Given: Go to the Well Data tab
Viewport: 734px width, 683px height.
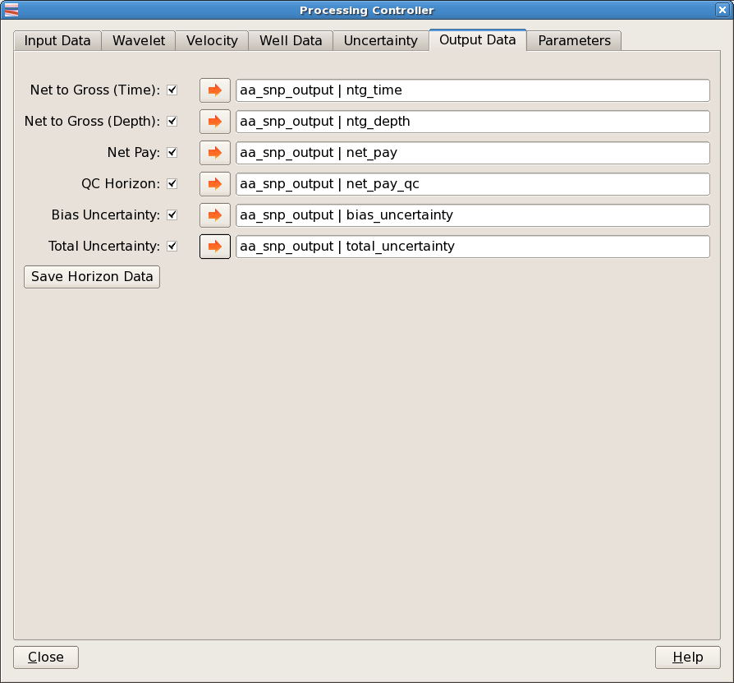Looking at the screenshot, I should (291, 41).
